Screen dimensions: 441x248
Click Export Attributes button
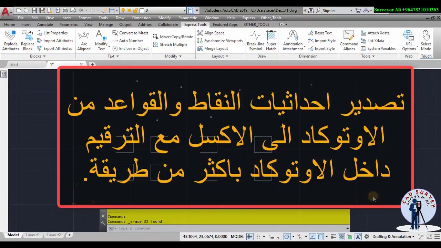[x=54, y=49]
